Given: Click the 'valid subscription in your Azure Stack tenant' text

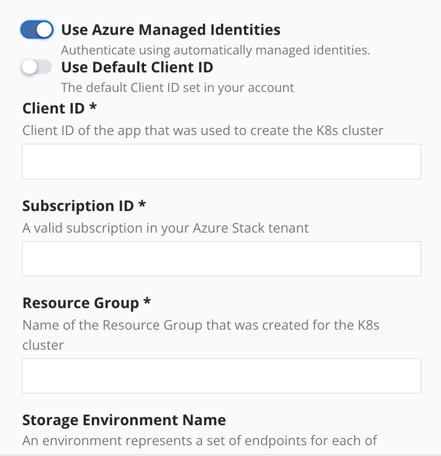Looking at the screenshot, I should (165, 228).
